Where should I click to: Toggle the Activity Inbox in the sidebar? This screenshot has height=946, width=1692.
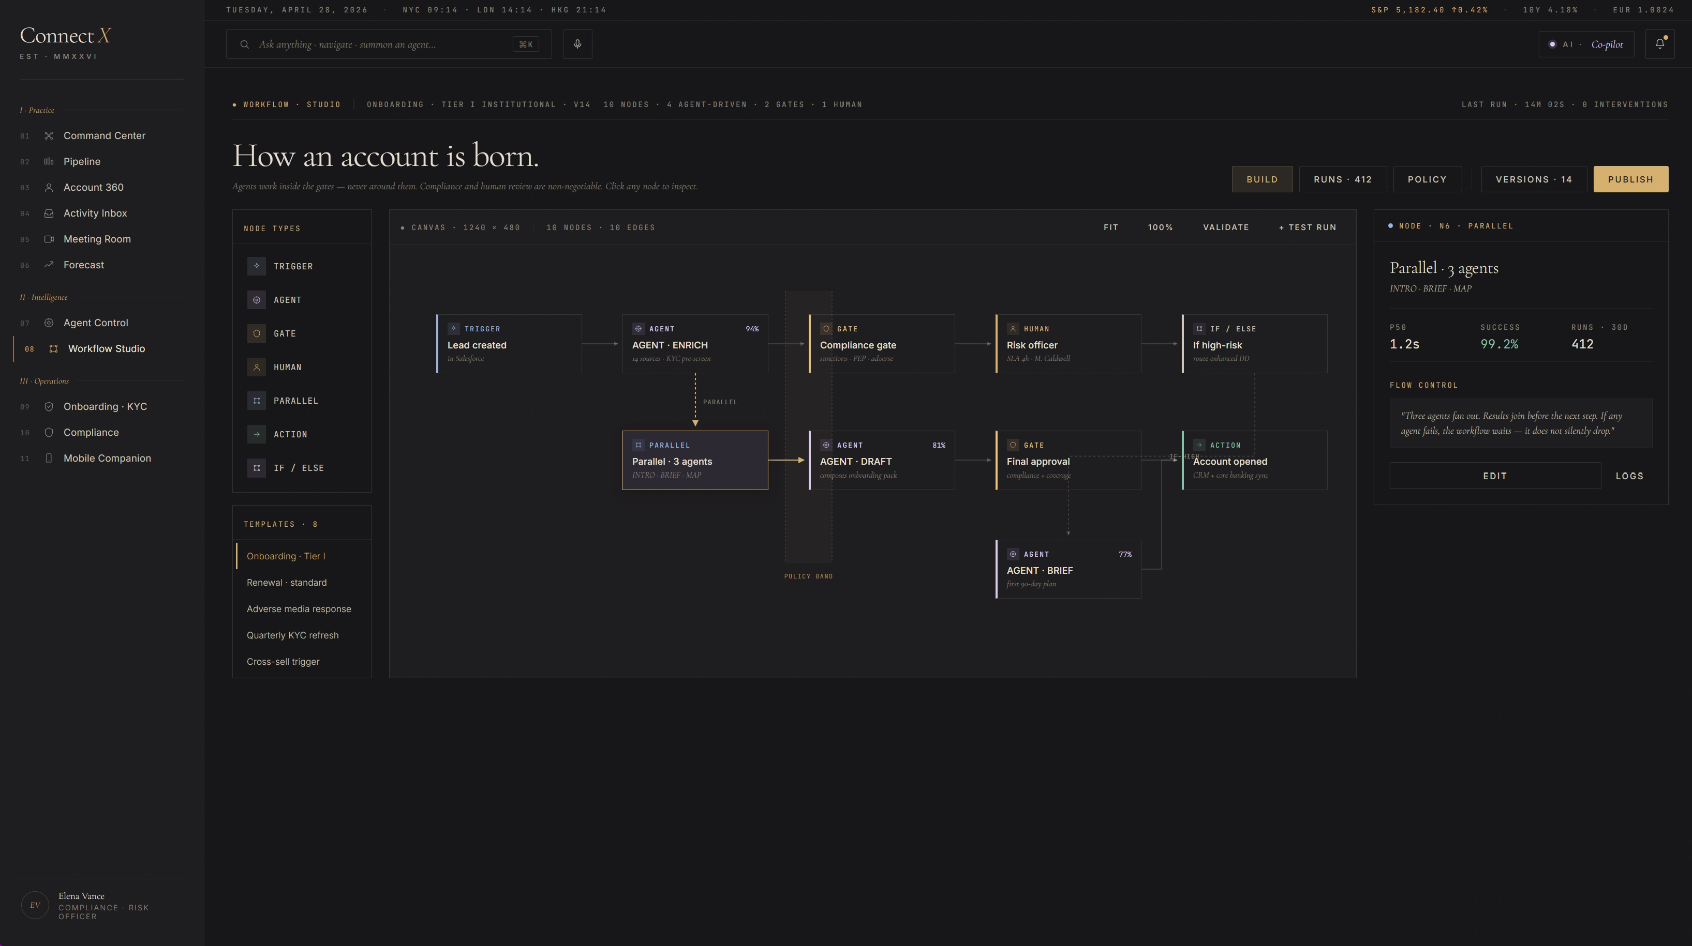pos(94,212)
